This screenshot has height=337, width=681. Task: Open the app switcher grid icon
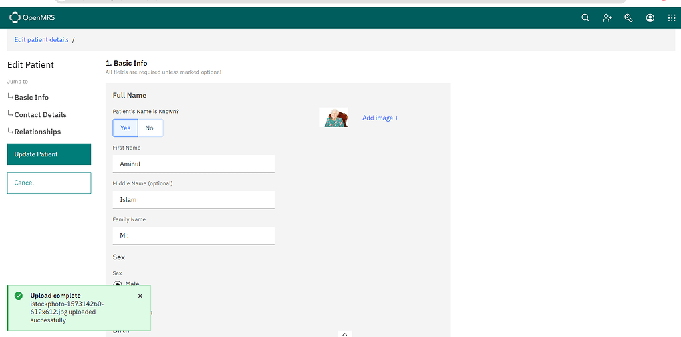(x=671, y=18)
